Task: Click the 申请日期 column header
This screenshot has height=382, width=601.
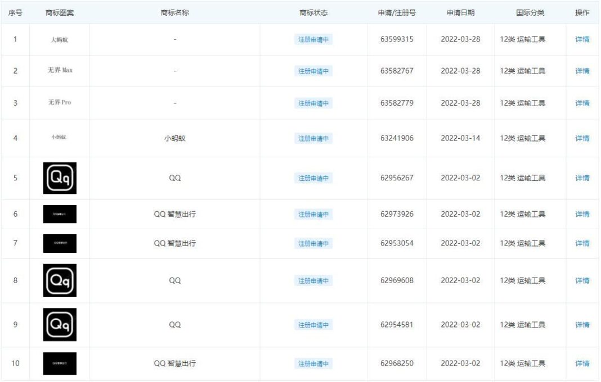Action: [460, 12]
